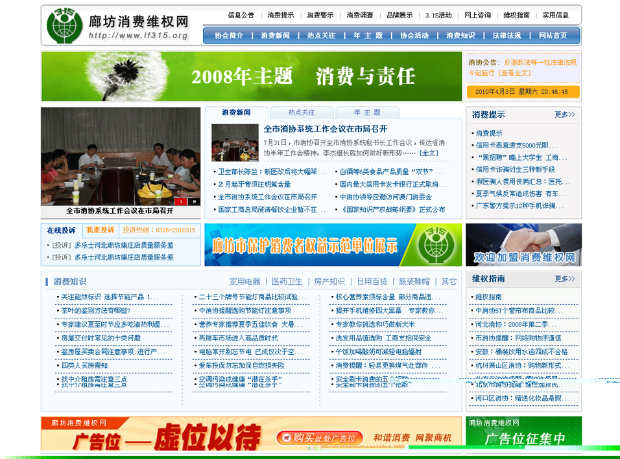Open guide 河口区消协：赠送化妆品是假...
Screen dimensions: 620x459
click(522, 398)
